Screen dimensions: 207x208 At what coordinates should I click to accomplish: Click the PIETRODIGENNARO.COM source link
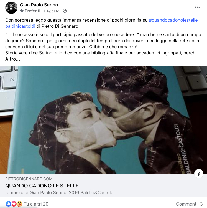pyautogui.click(x=29, y=179)
